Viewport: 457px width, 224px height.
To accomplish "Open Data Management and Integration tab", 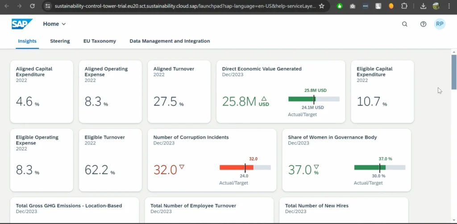I will tap(170, 41).
